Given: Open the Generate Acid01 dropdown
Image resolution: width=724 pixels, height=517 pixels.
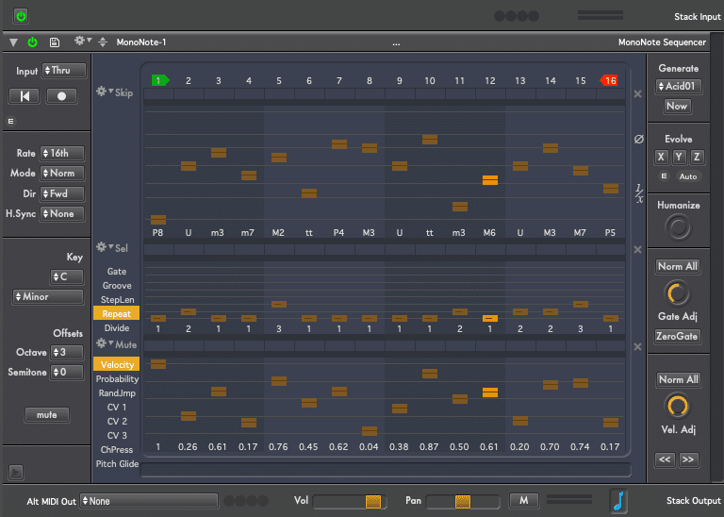Looking at the screenshot, I should point(679,87).
